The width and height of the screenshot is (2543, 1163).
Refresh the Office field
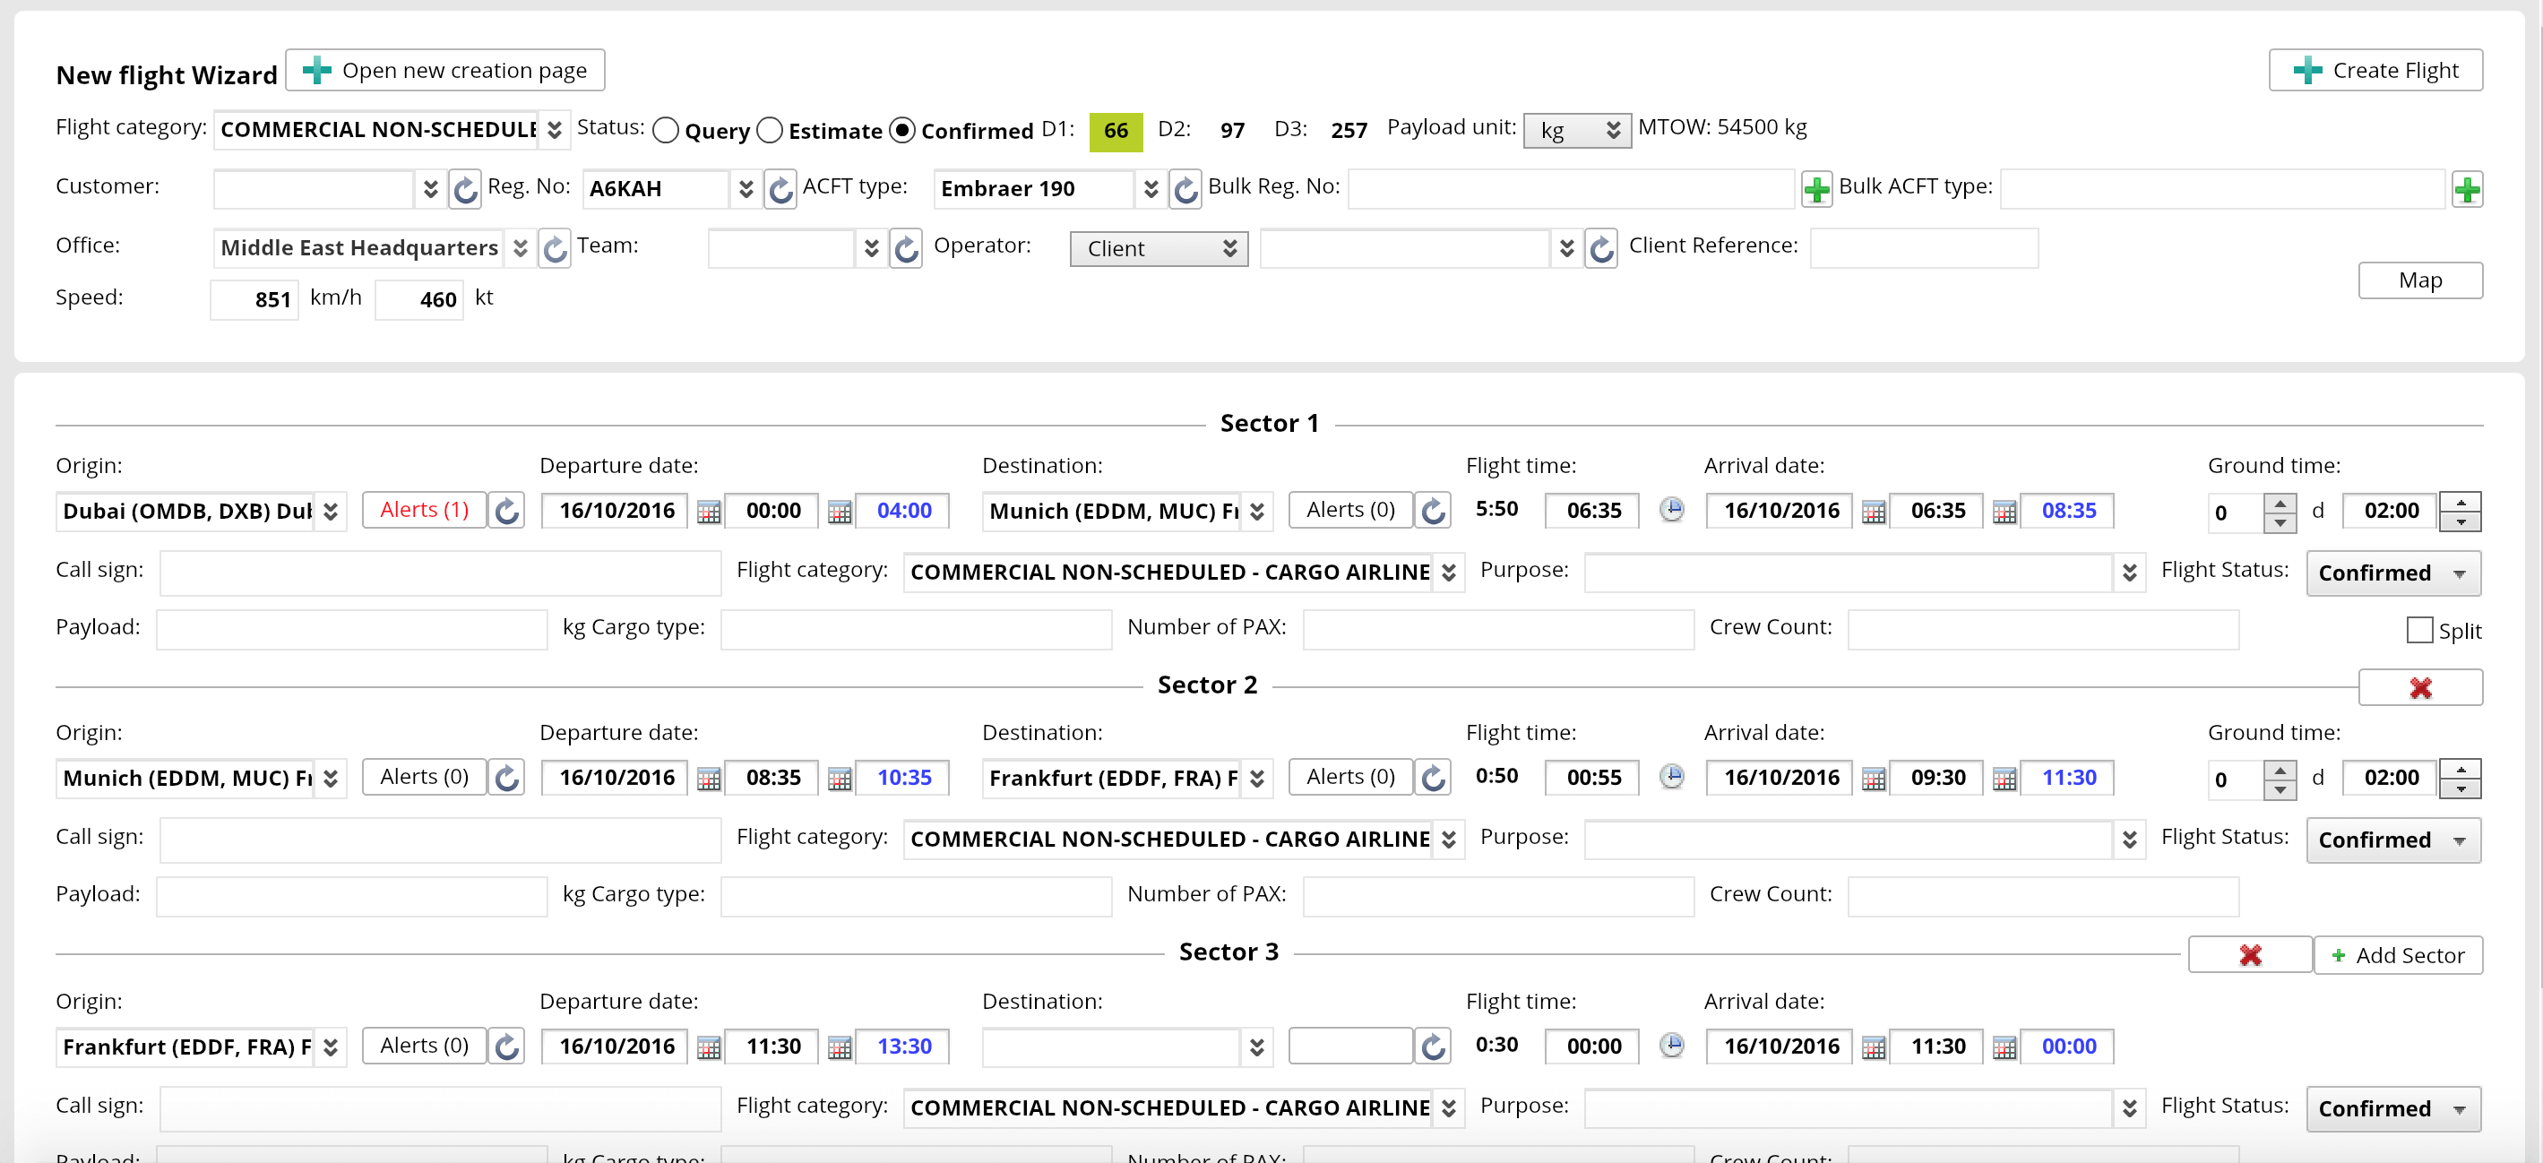tap(554, 249)
